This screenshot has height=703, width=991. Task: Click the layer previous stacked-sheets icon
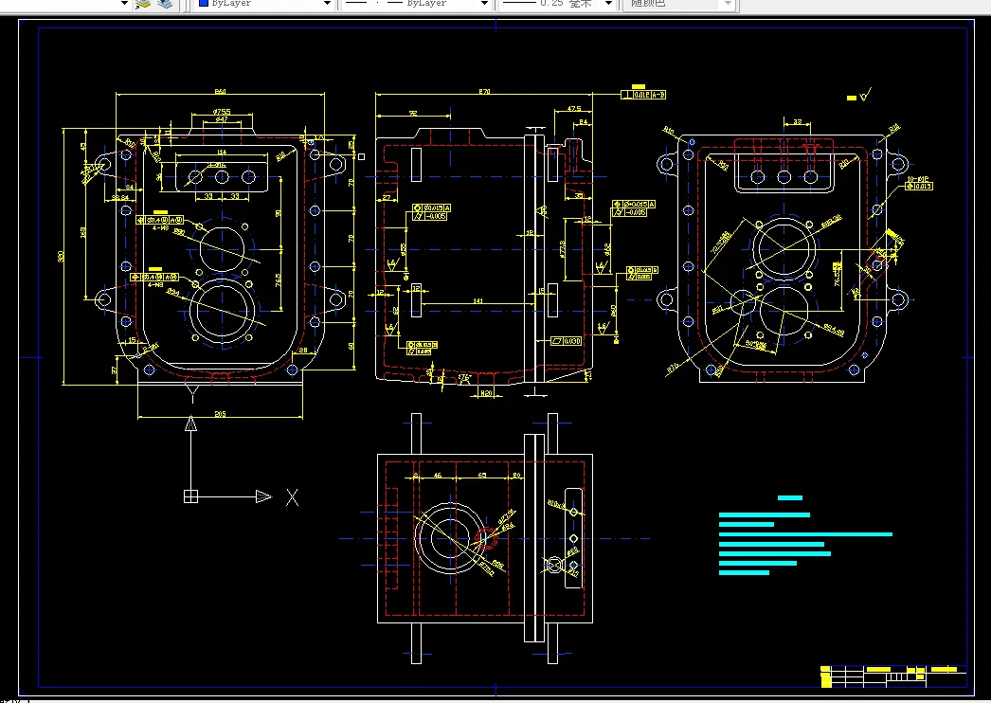(165, 4)
